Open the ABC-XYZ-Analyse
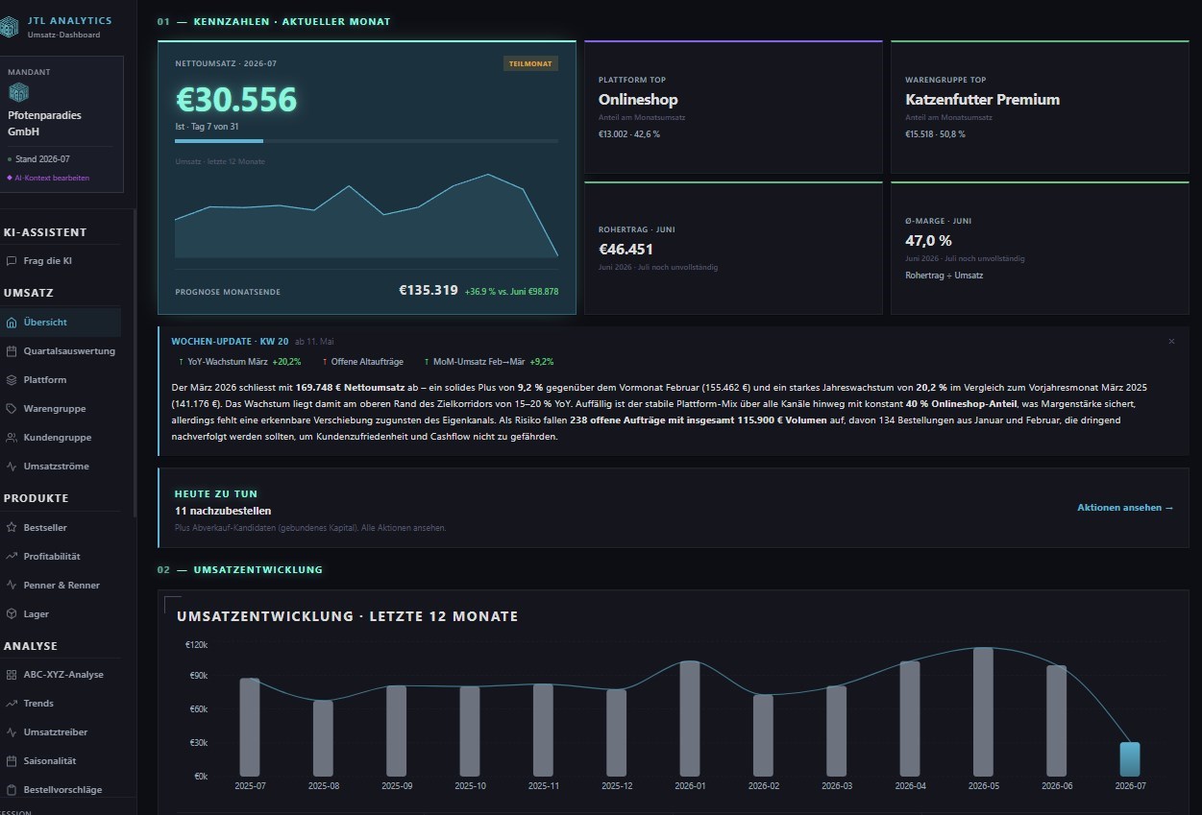Screen dimensions: 1202x815 [61, 675]
